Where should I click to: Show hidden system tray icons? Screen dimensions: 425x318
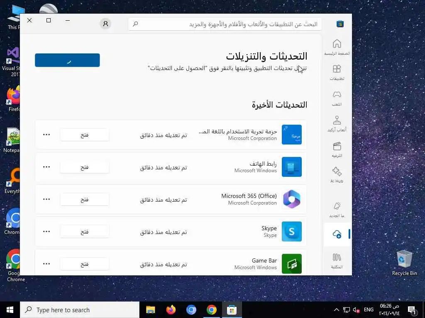click(336, 310)
